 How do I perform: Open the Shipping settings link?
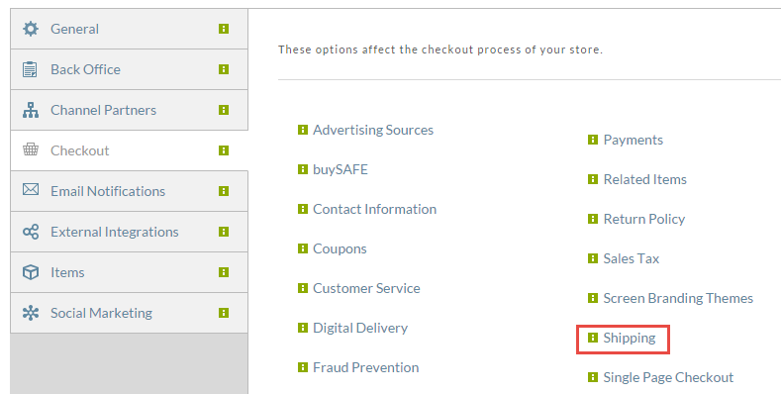pyautogui.click(x=630, y=338)
